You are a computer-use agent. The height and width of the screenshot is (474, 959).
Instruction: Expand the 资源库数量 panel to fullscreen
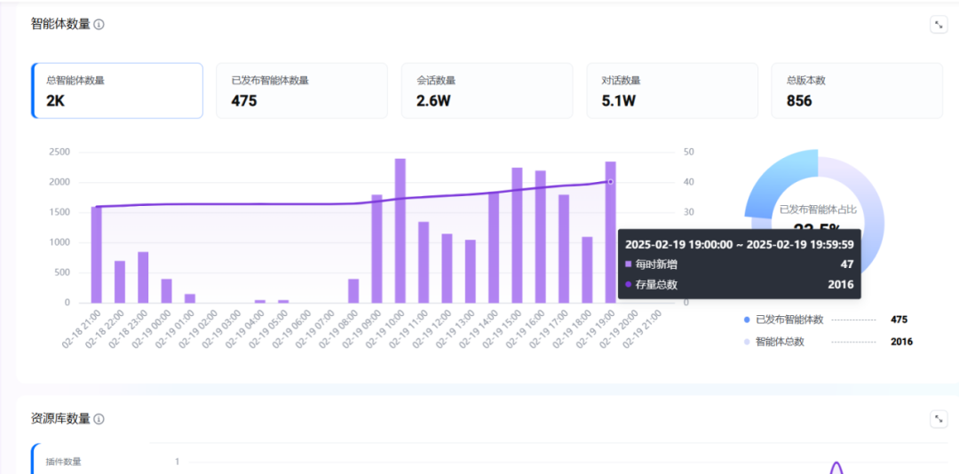coord(939,419)
